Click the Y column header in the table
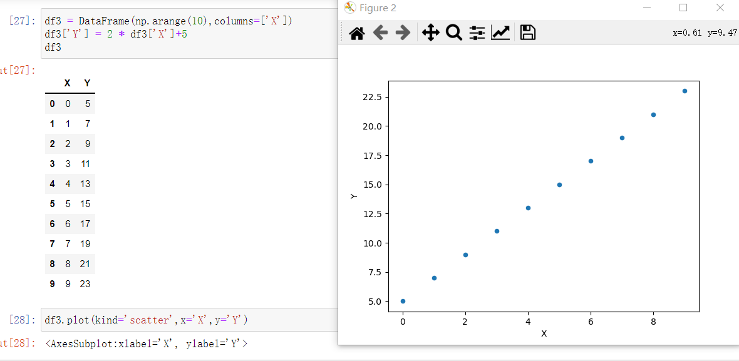Image resolution: width=739 pixels, height=361 pixels. pos(87,83)
